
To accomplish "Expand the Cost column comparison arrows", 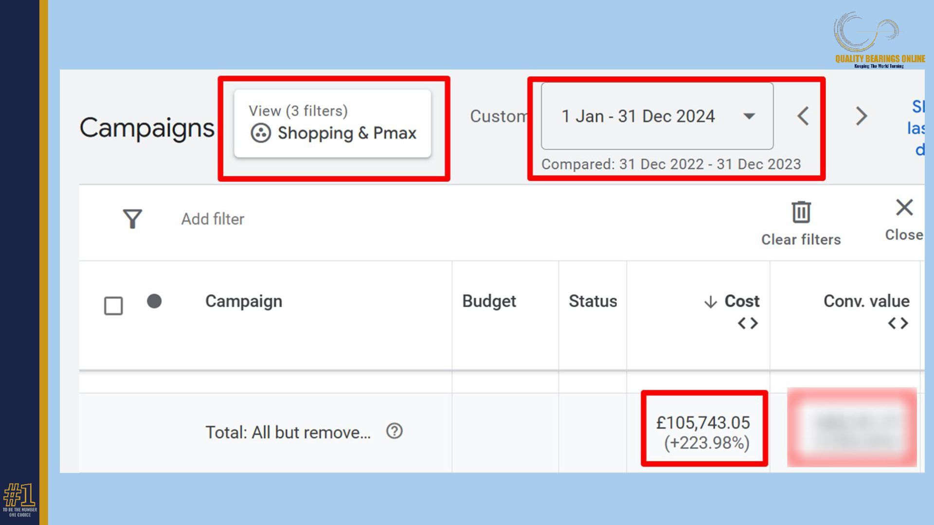I will tap(748, 323).
